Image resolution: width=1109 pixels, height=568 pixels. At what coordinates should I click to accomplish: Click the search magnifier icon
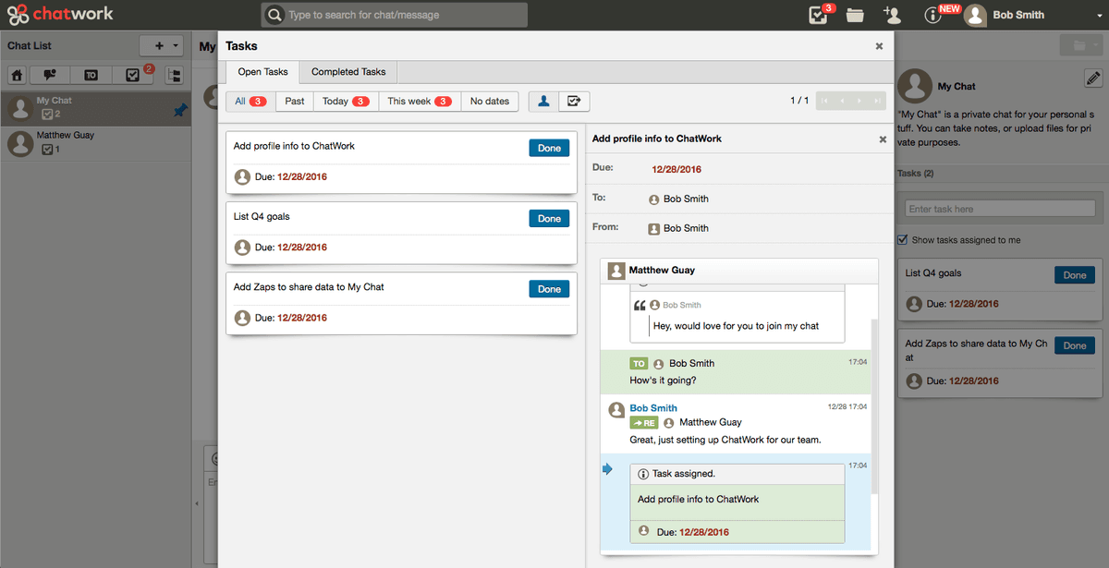click(x=274, y=15)
